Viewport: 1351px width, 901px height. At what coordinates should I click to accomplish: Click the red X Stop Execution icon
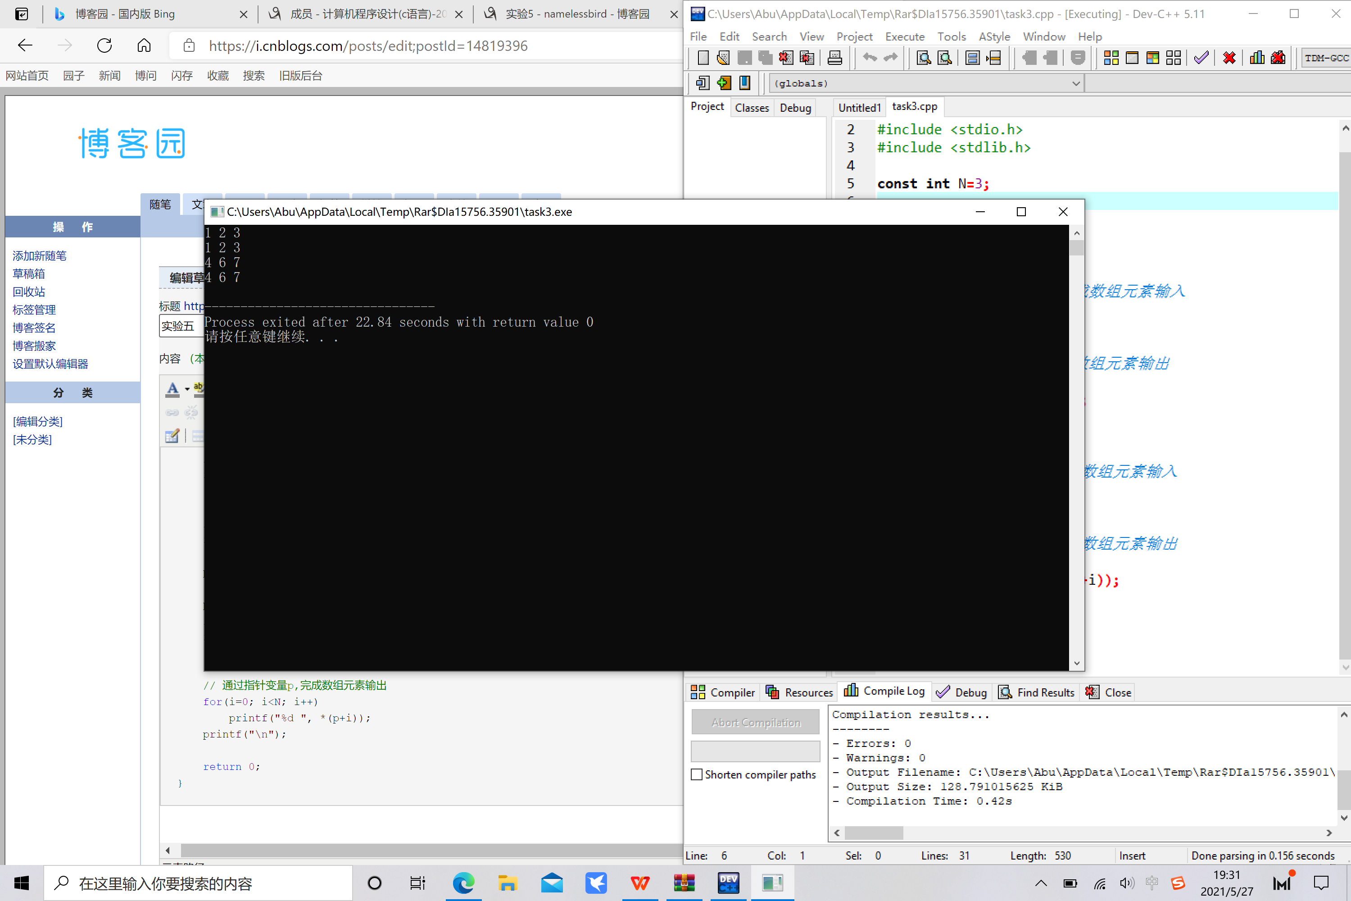click(1229, 58)
